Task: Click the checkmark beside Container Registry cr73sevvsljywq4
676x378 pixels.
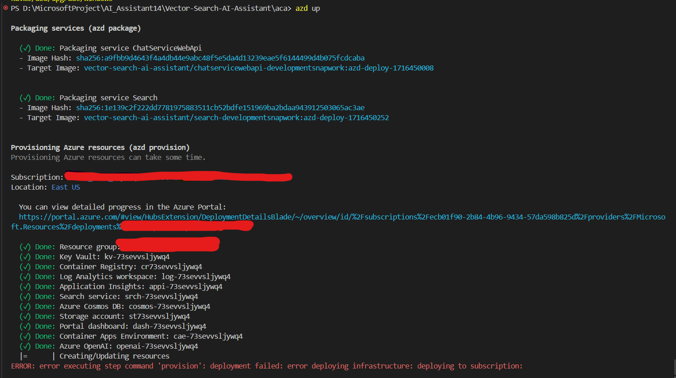Action: (x=25, y=266)
